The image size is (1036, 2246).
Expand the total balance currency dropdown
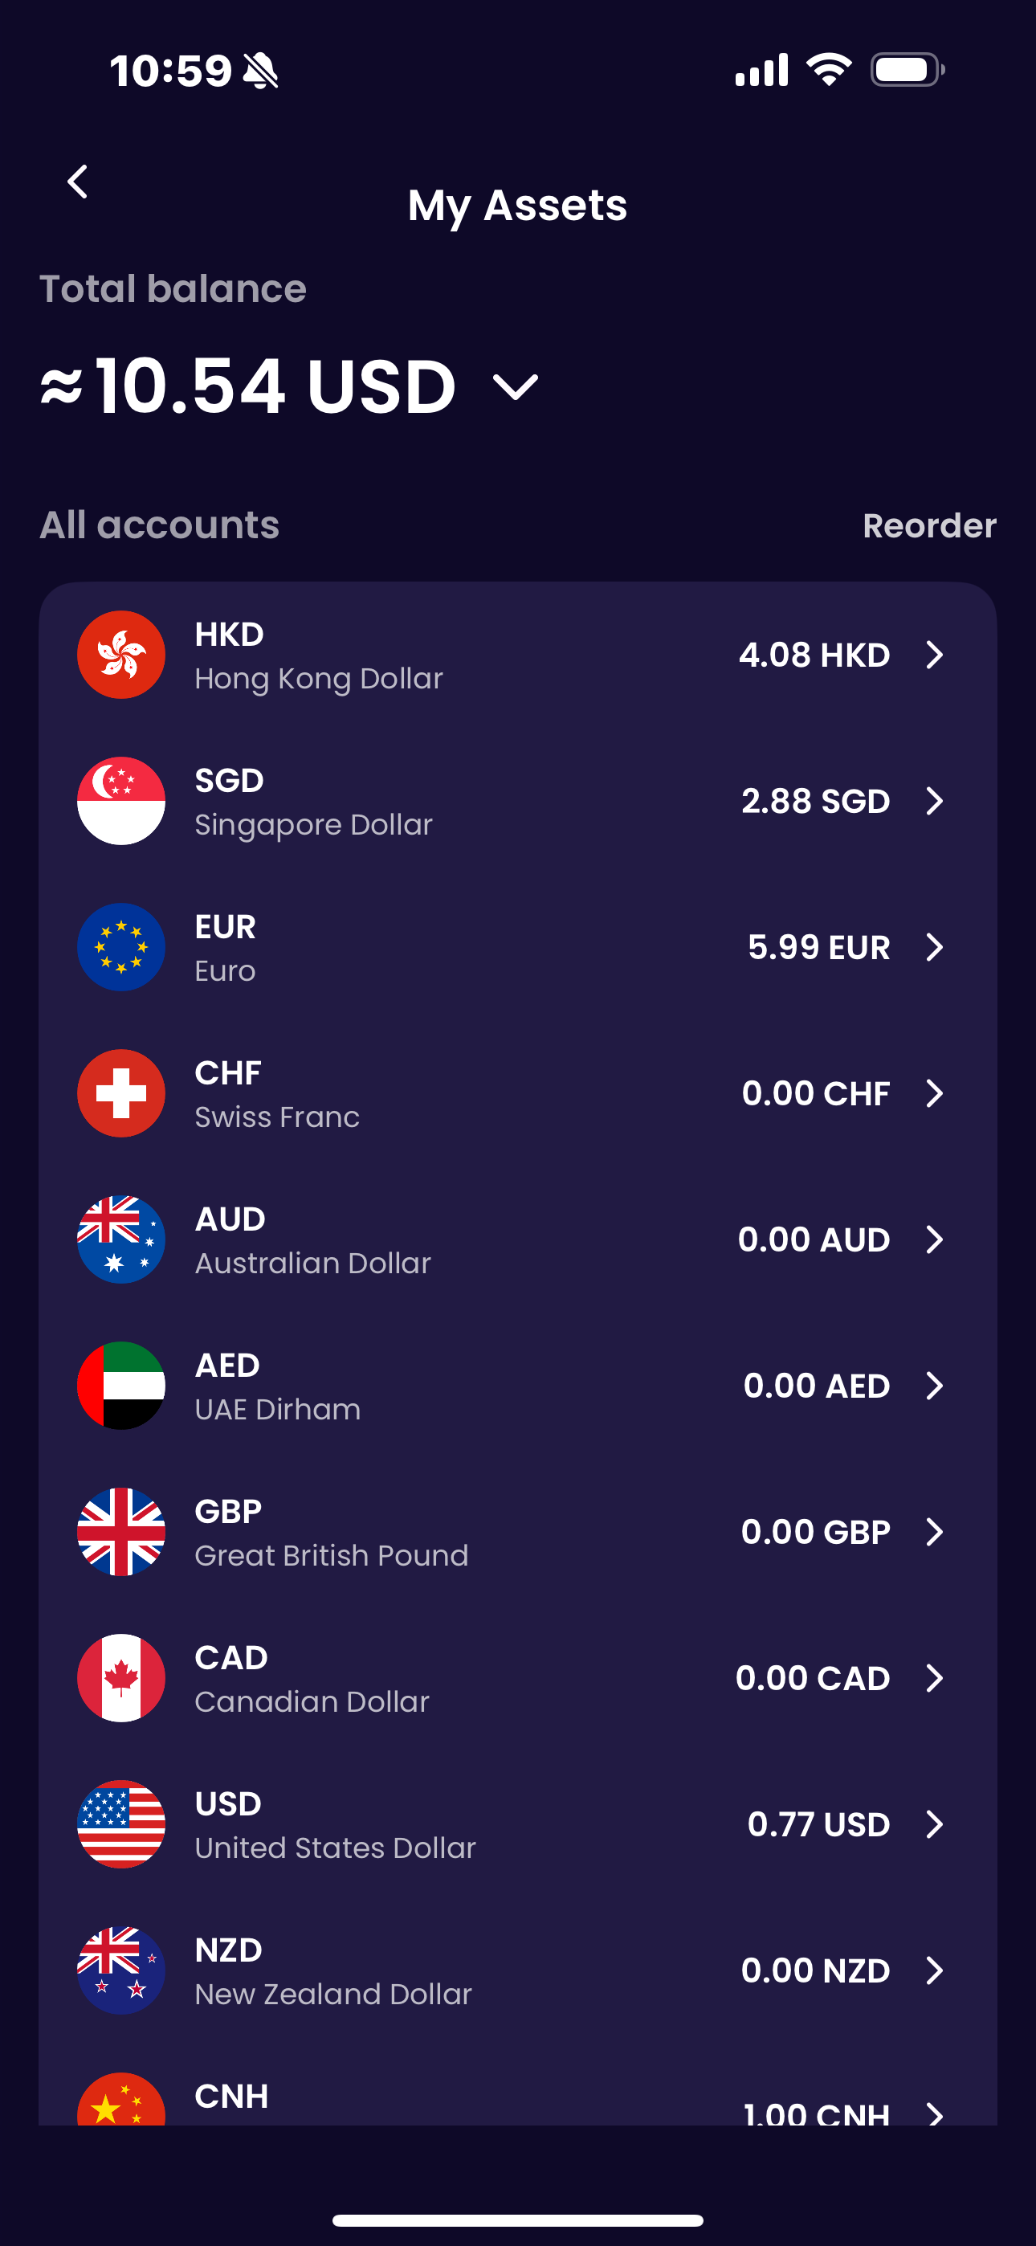tap(516, 386)
